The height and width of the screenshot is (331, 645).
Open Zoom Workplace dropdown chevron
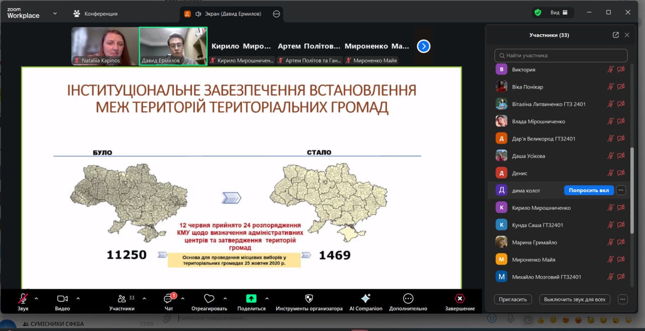point(55,14)
